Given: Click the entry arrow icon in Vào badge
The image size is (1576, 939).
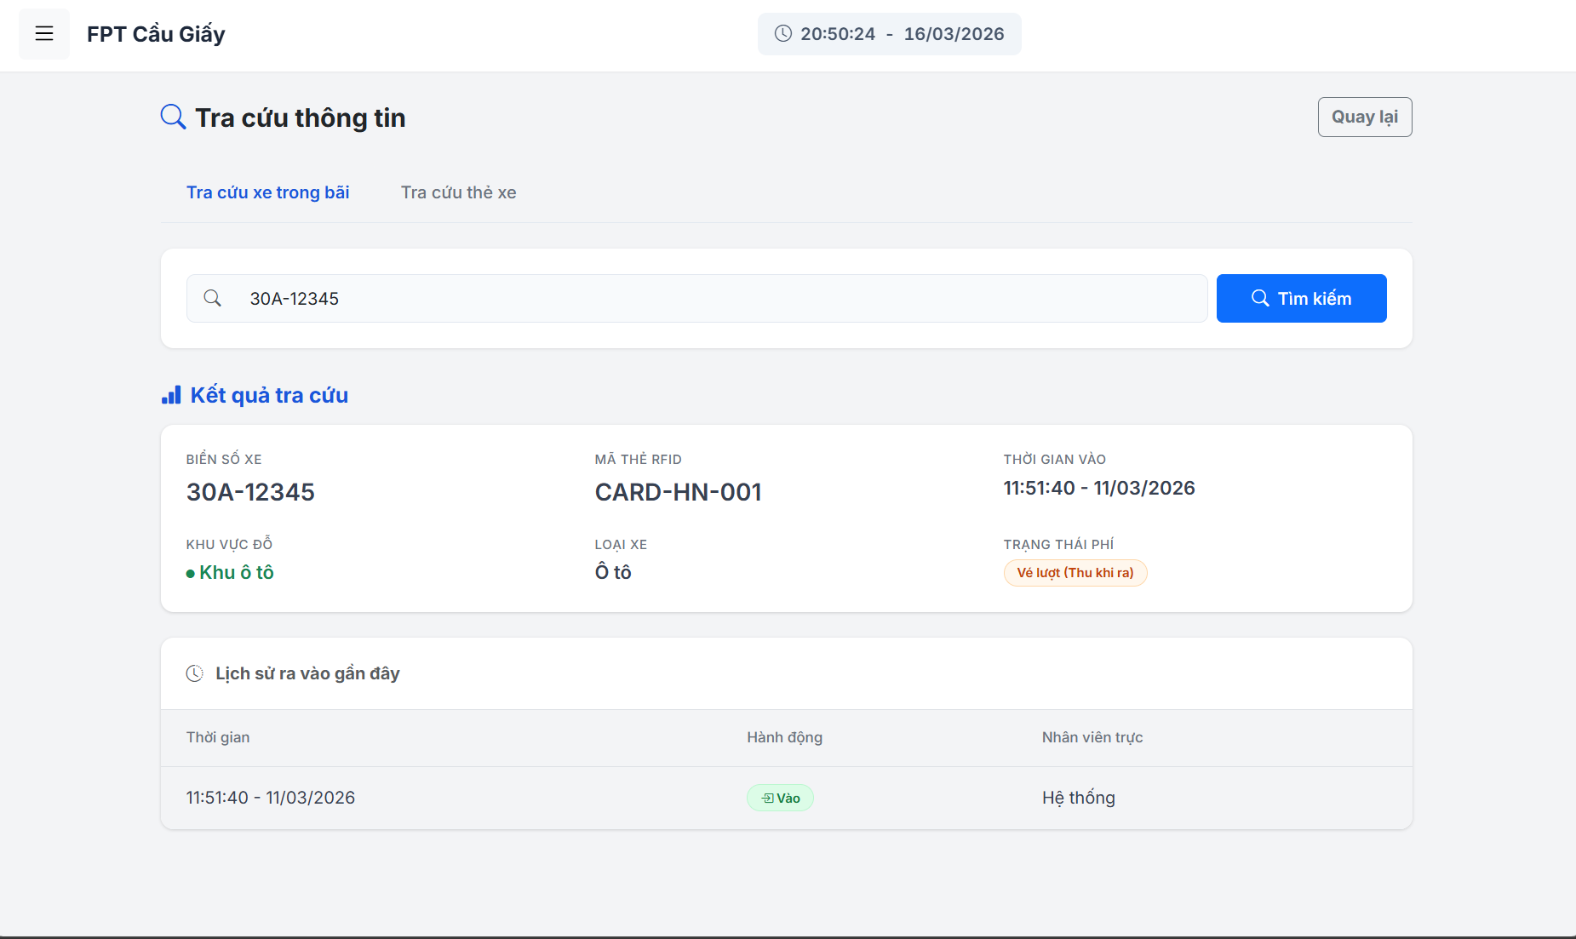Looking at the screenshot, I should (x=767, y=799).
